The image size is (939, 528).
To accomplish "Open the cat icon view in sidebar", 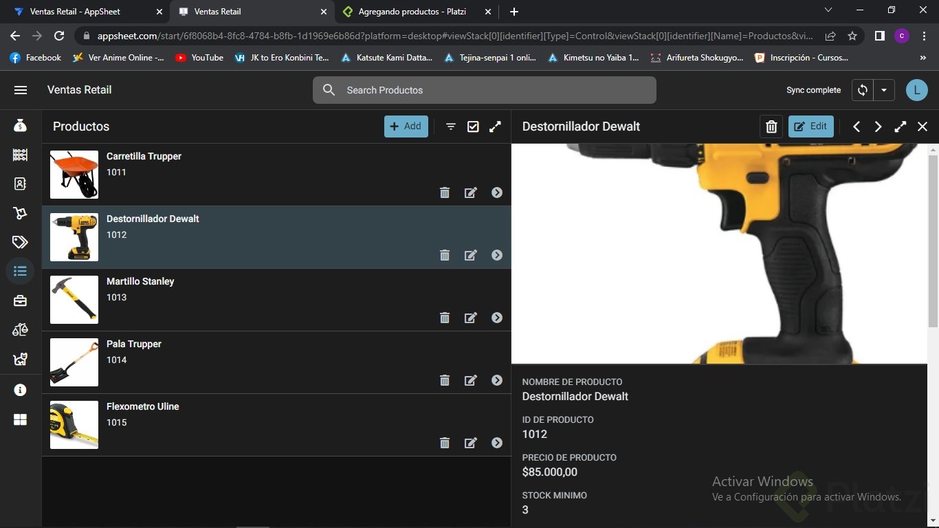I will (x=20, y=359).
